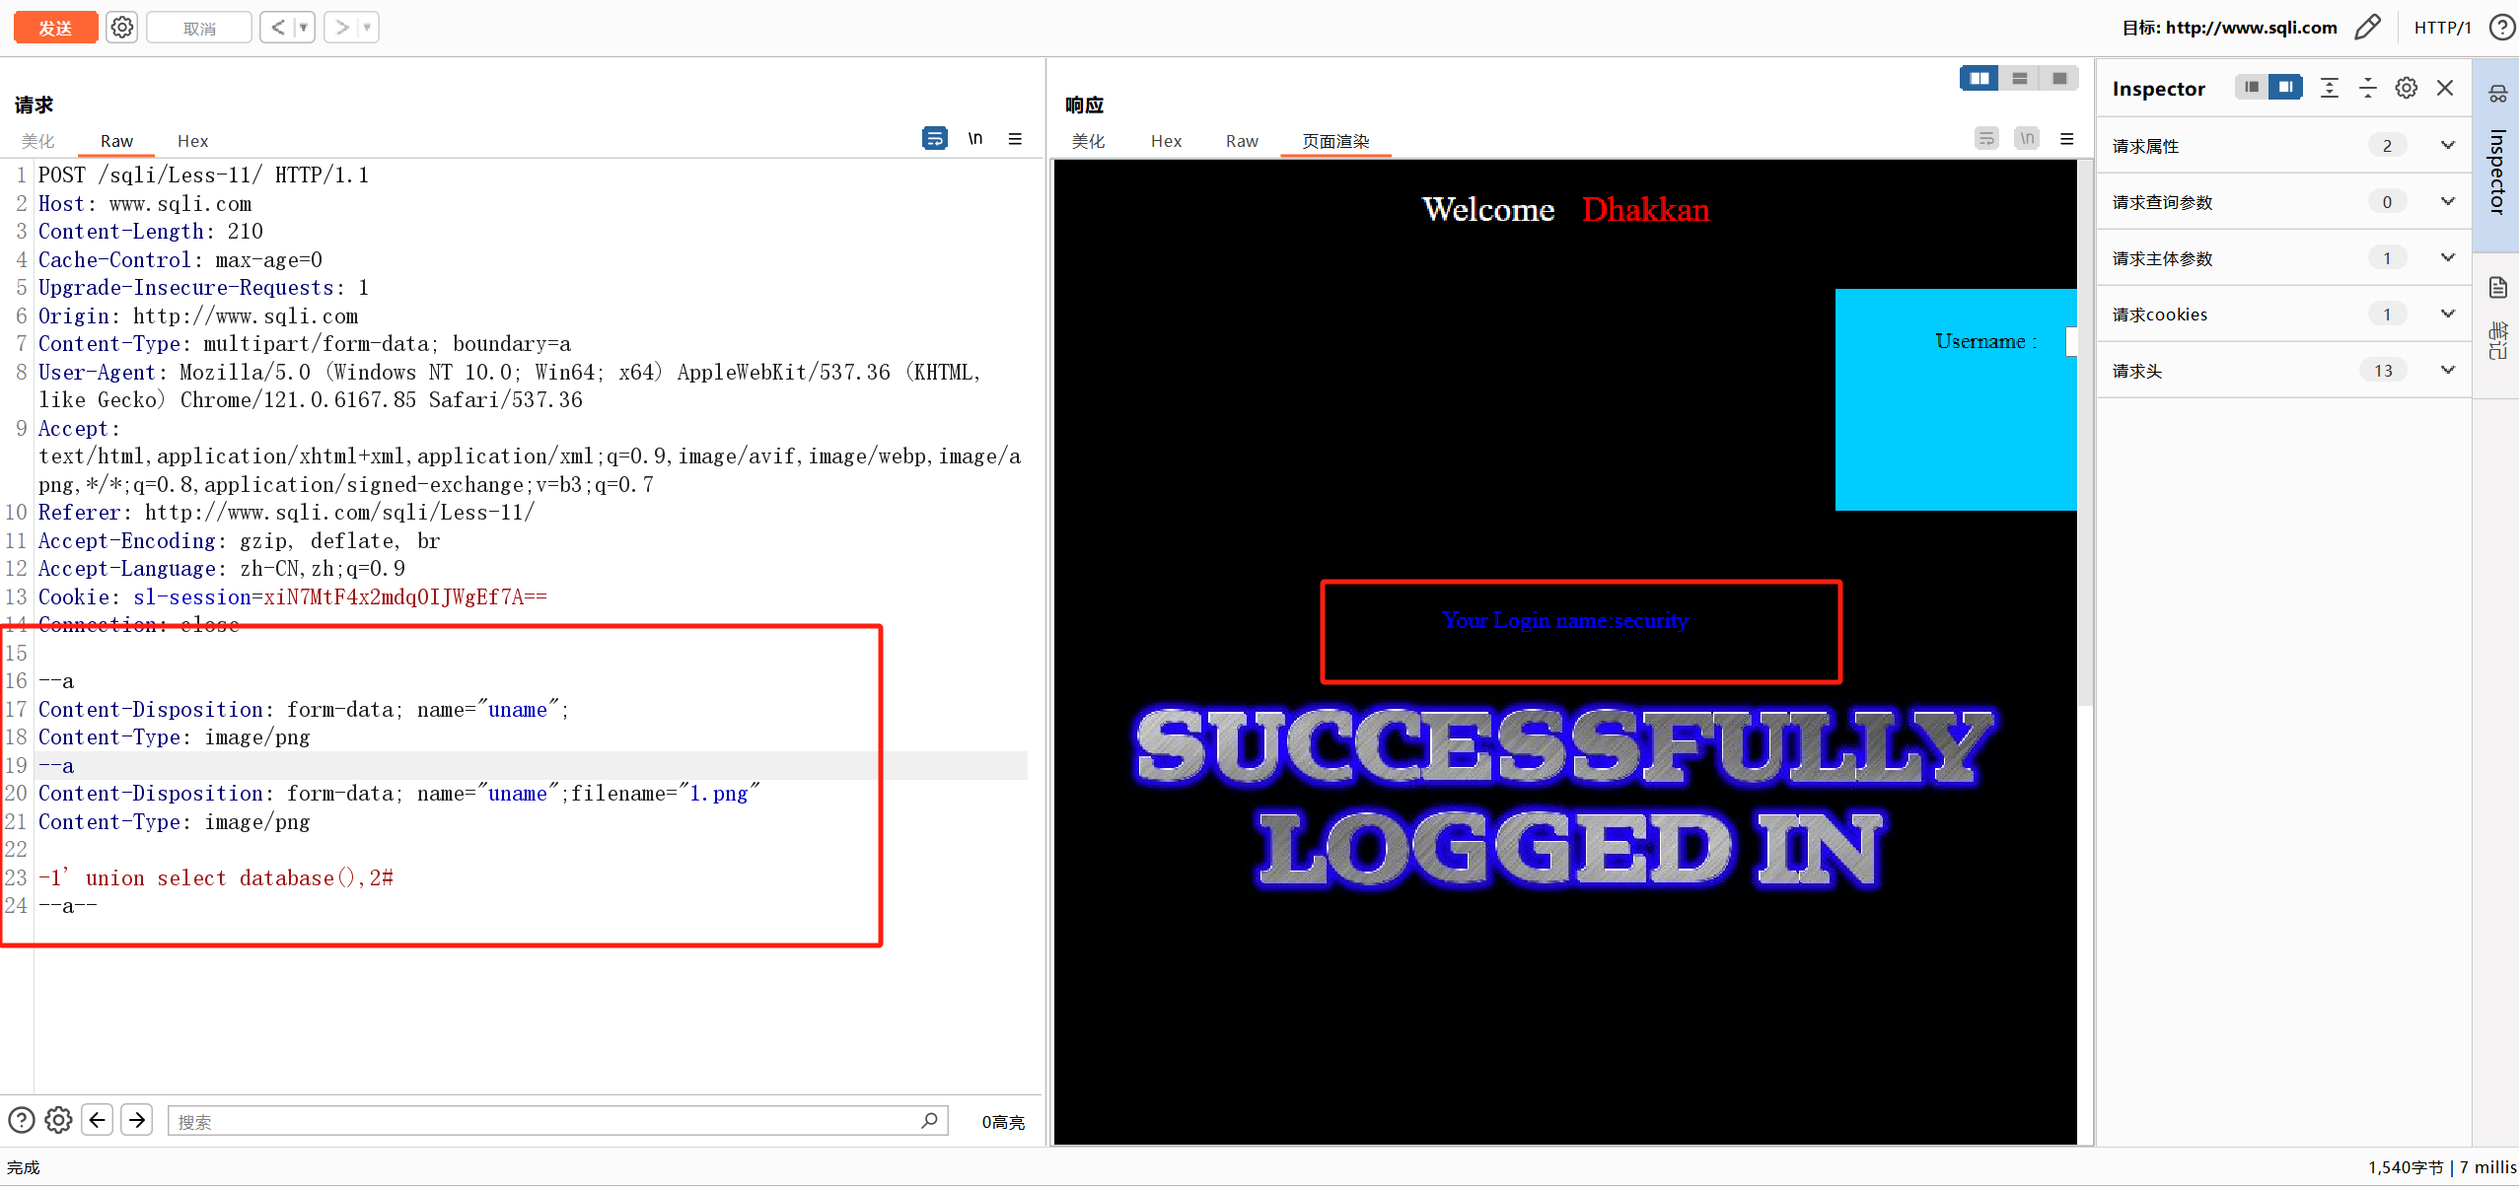The image size is (2519, 1189).
Task: Toggle the request pane word-wrap icon
Action: point(934,139)
